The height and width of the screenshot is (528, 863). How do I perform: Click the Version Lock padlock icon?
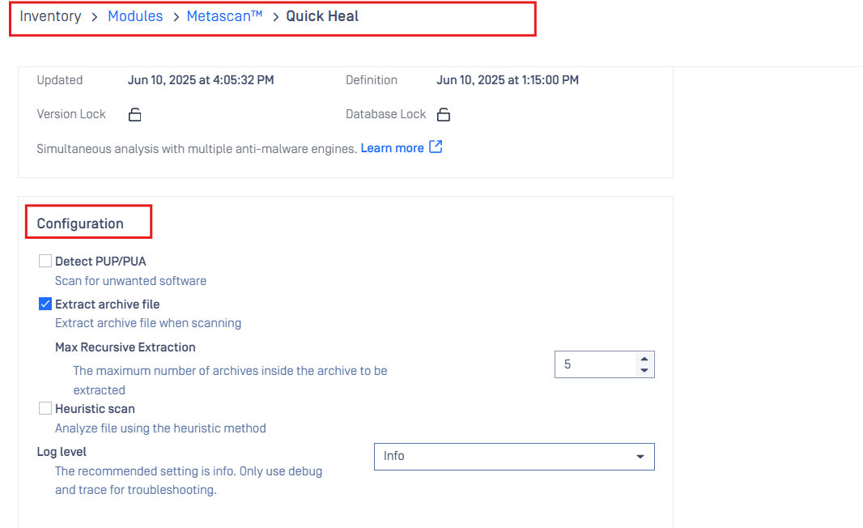135,114
